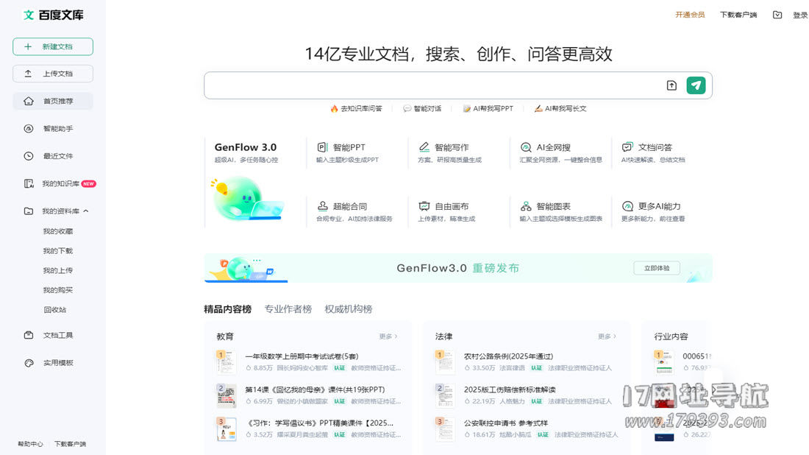Open AI全网搜 feature
This screenshot has height=455, width=809.
click(x=552, y=147)
